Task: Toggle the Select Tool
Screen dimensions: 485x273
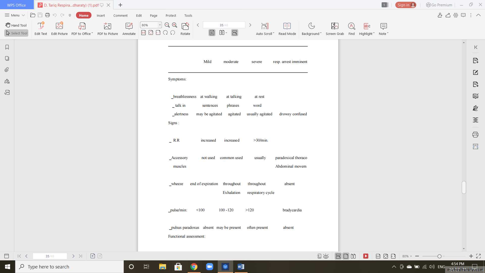Action: [x=16, y=33]
